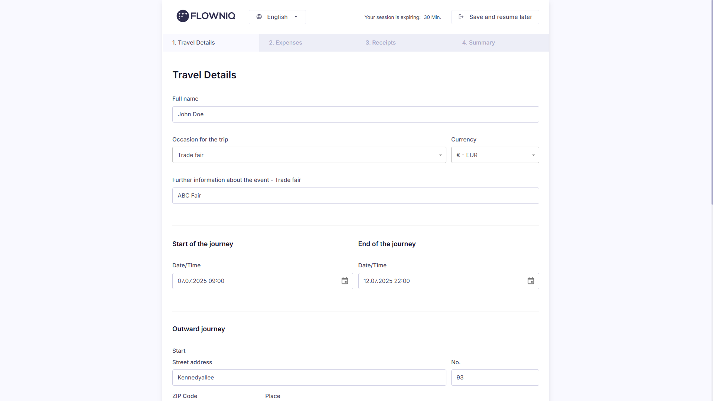Open the Currency EUR dropdown
This screenshot has width=713, height=401.
[495, 155]
